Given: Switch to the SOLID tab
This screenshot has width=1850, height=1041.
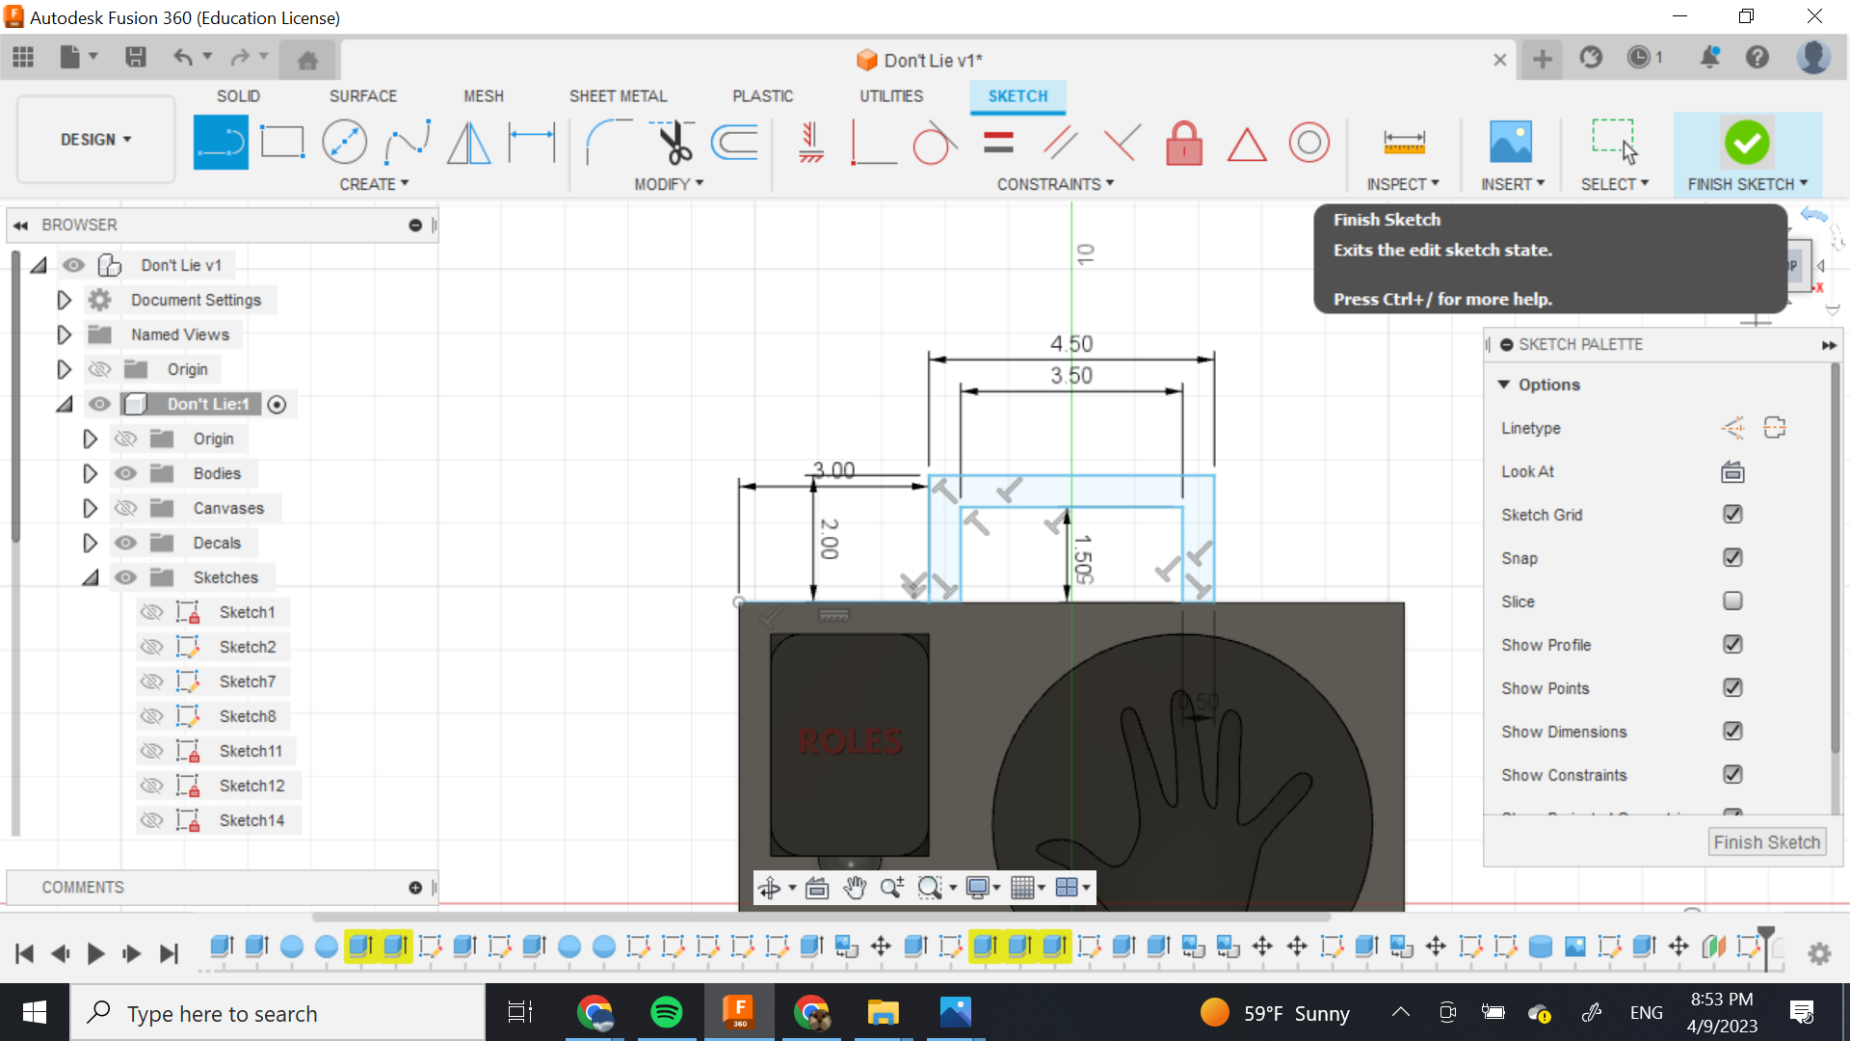Looking at the screenshot, I should 238,96.
